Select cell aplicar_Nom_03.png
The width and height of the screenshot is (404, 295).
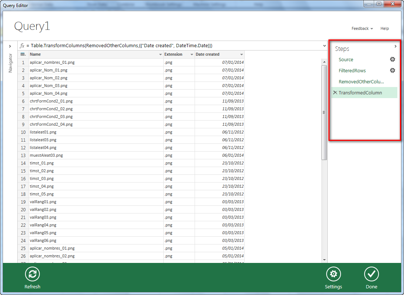click(96, 86)
